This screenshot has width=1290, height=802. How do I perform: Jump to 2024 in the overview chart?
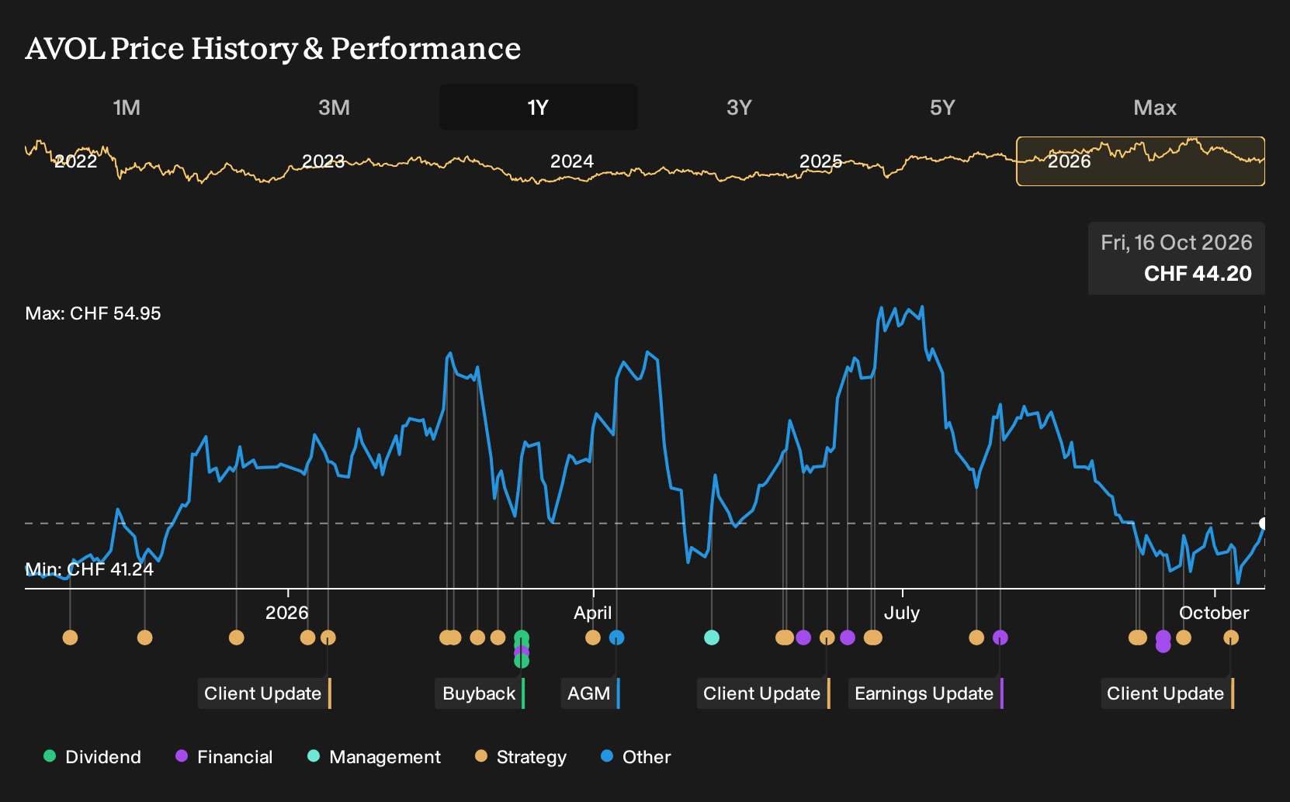(572, 161)
